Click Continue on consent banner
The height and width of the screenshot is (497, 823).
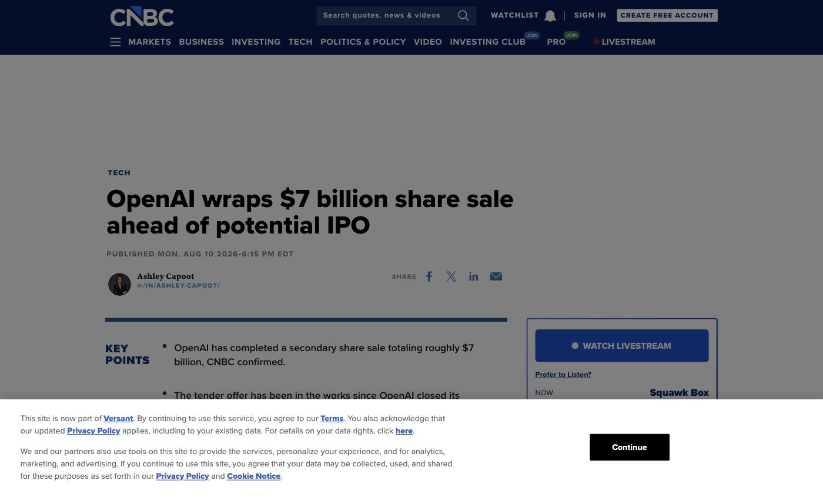coord(629,447)
